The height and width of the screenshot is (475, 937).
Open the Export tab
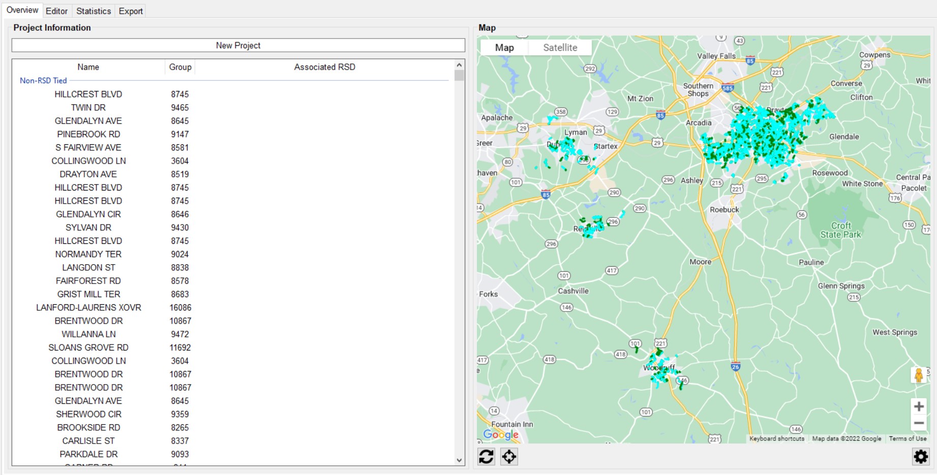coord(131,11)
